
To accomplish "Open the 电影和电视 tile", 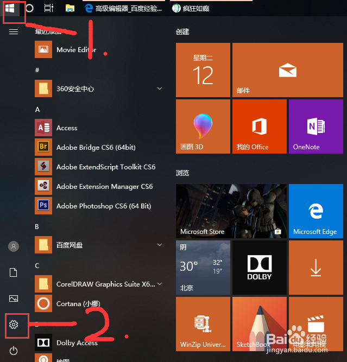I will (x=316, y=324).
